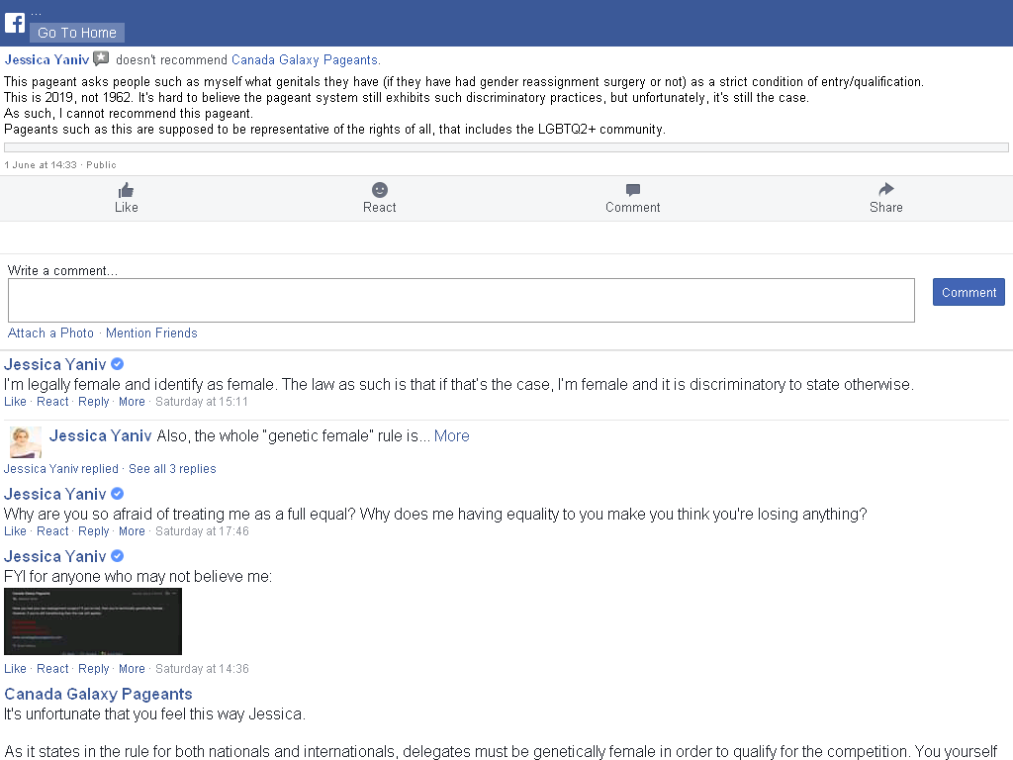The width and height of the screenshot is (1013, 760).
Task: Click the Share arrow icon
Action: click(x=886, y=189)
